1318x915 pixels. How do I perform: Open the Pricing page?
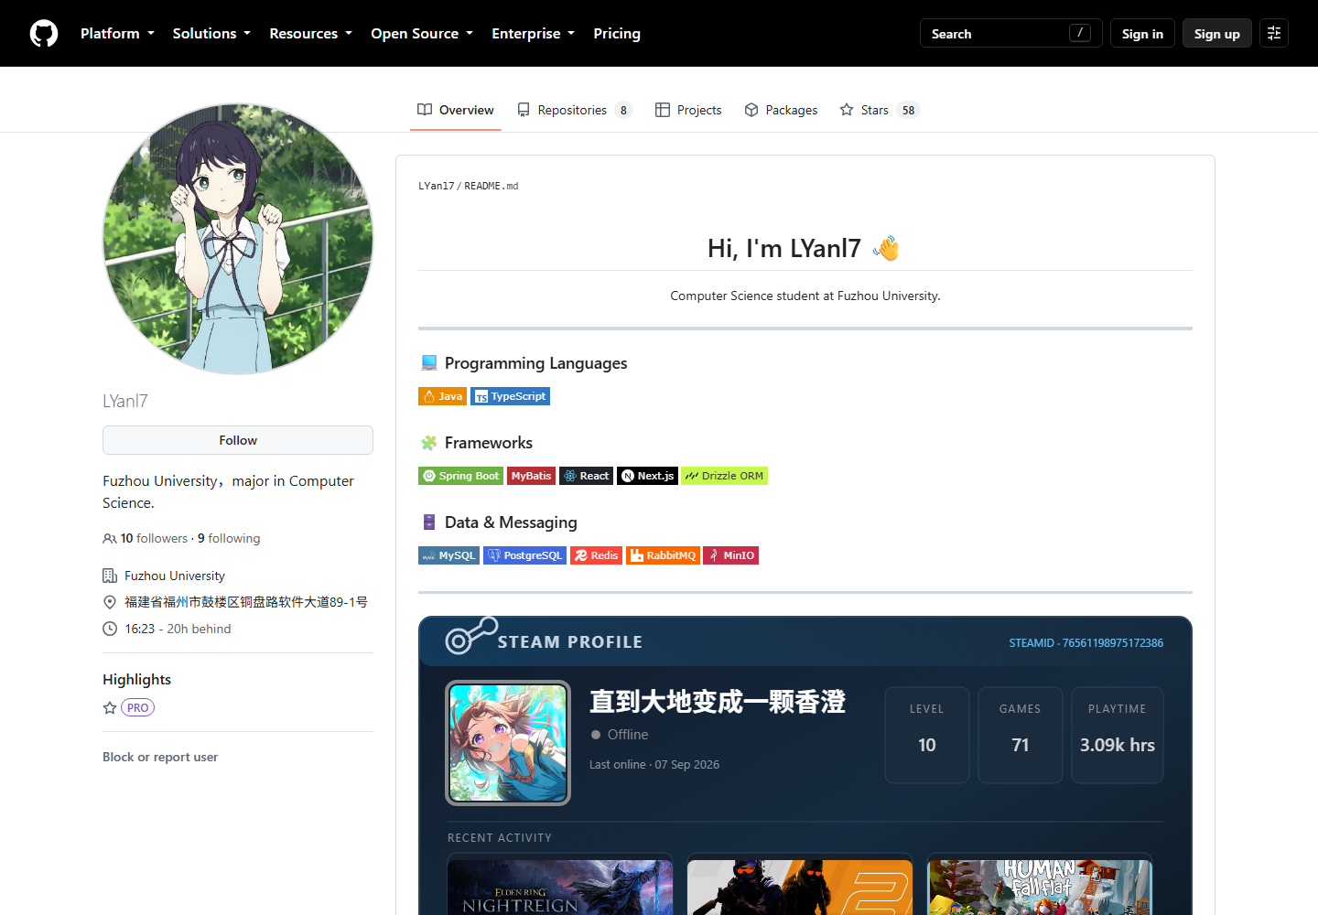pyautogui.click(x=617, y=34)
